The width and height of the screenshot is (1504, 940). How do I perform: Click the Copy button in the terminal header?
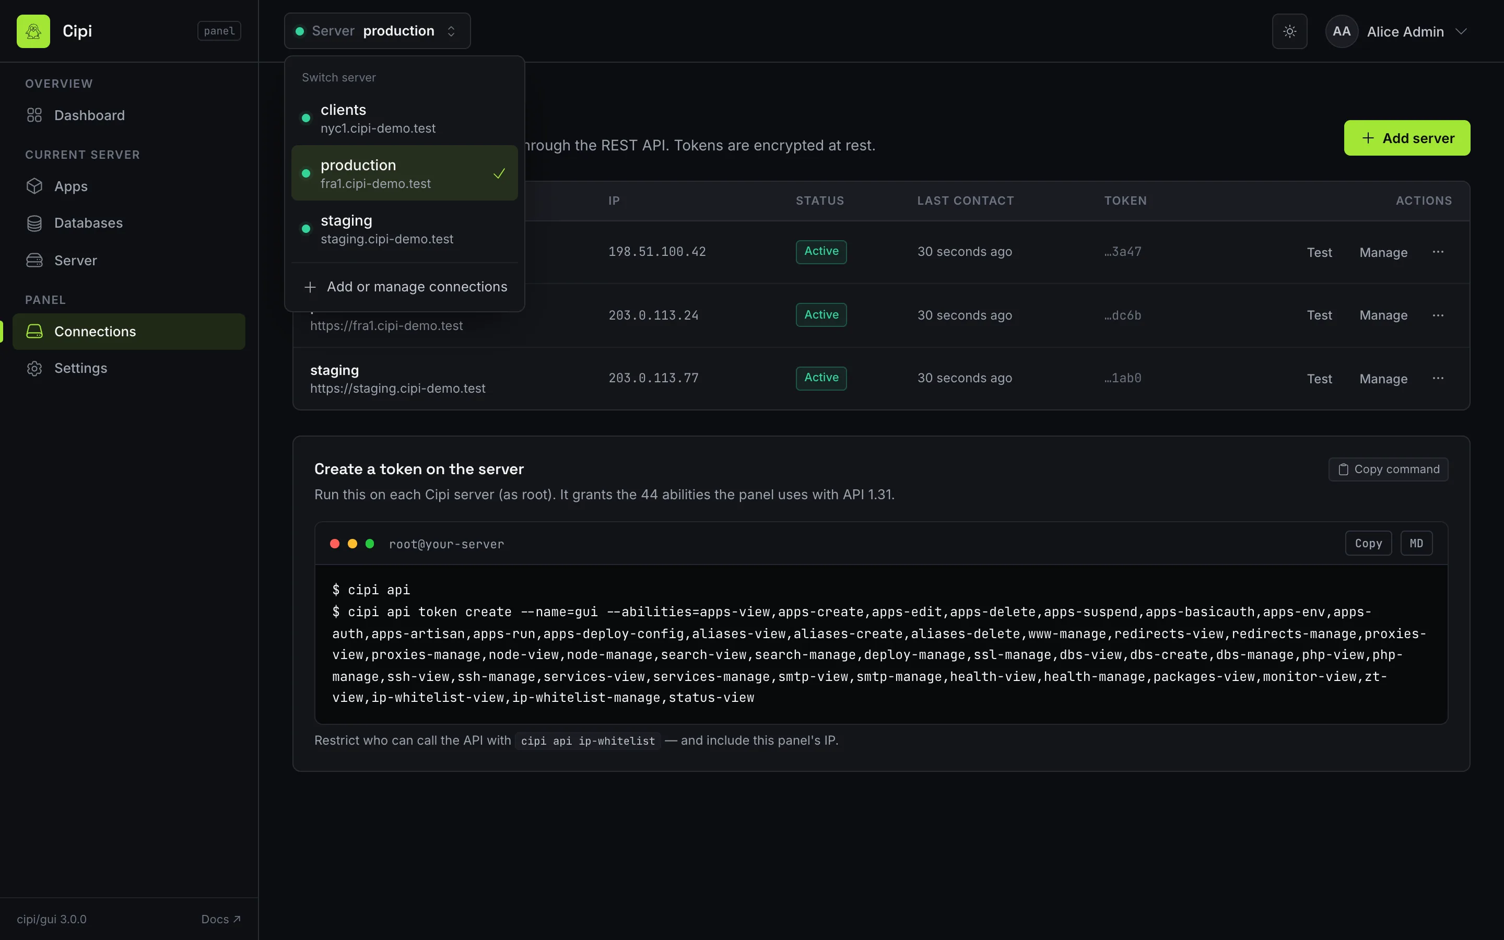[x=1368, y=543]
